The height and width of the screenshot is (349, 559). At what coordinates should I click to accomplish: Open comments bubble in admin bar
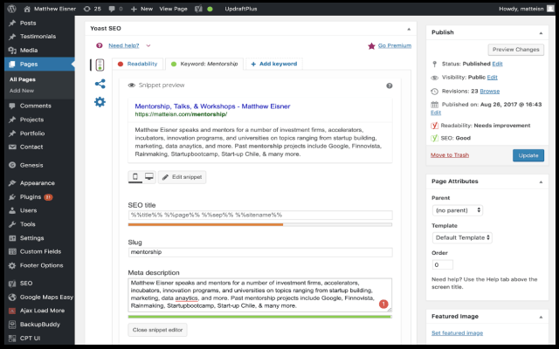click(x=115, y=9)
